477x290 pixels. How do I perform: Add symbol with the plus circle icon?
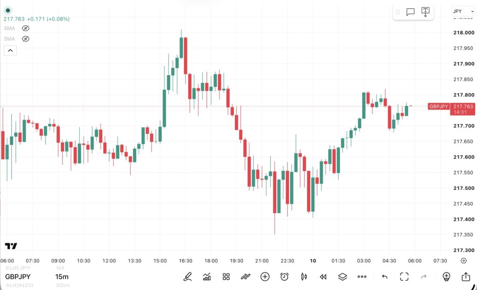[x=265, y=276]
